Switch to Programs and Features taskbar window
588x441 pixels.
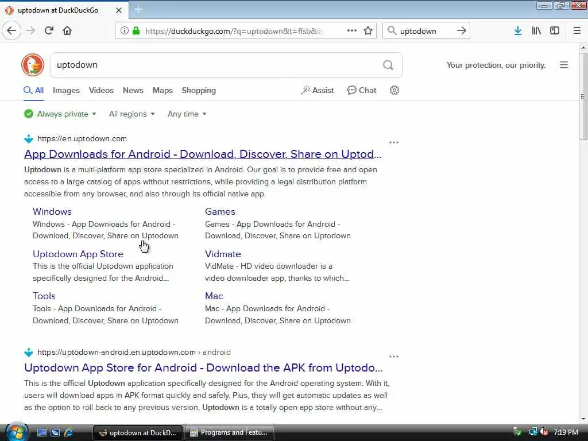[x=230, y=433]
